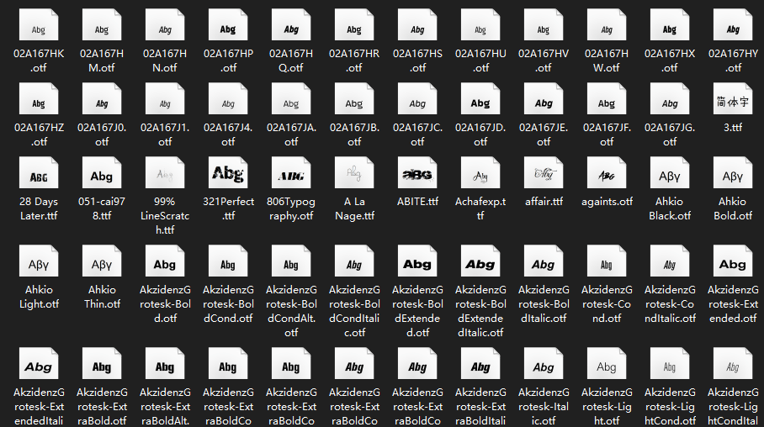764x427 pixels.
Task: Click the Ahkio Thin.otf file thumbnail
Action: [102, 262]
